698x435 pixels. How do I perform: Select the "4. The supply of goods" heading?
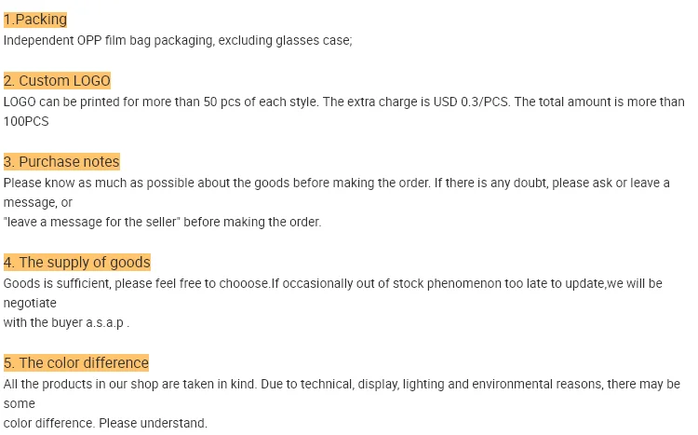[77, 263]
